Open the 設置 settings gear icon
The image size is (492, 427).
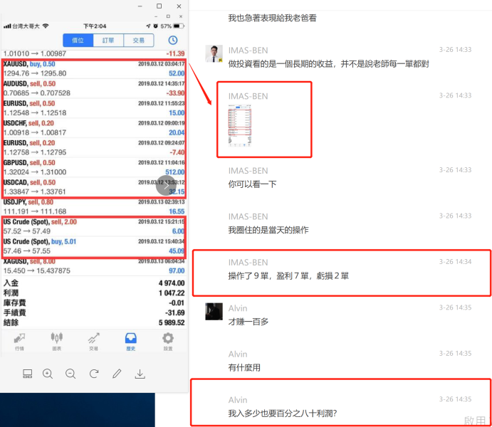click(x=168, y=341)
